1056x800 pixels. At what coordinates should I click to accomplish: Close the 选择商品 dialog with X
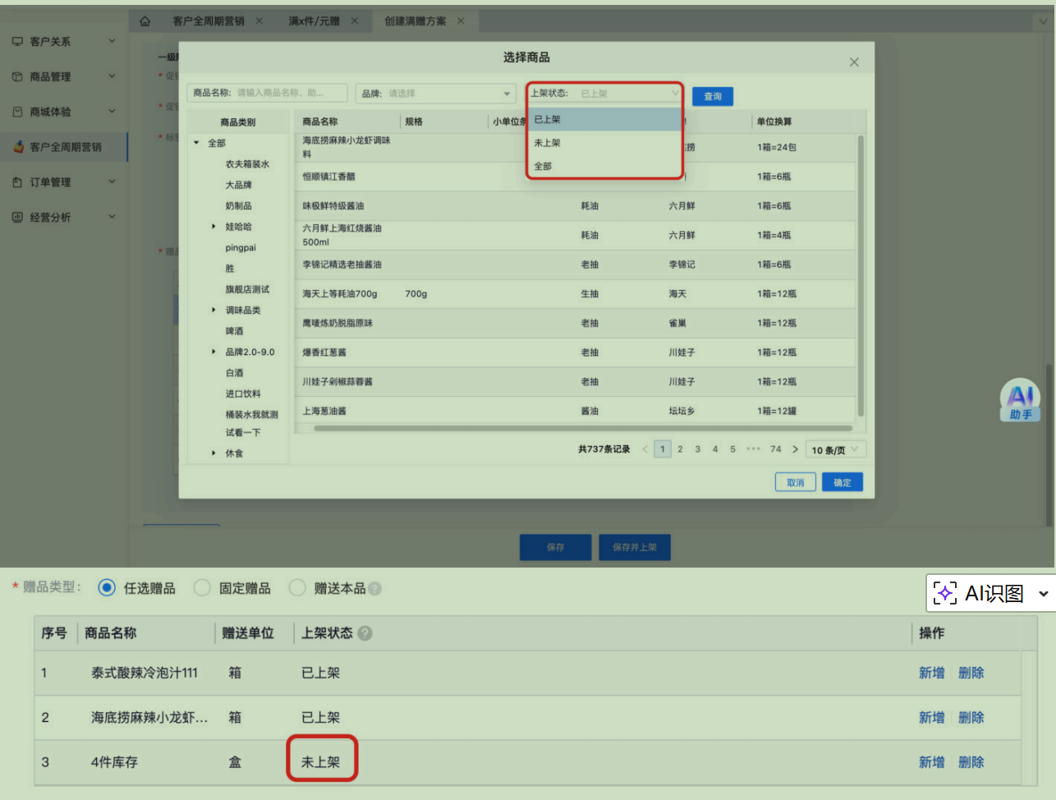(x=854, y=62)
